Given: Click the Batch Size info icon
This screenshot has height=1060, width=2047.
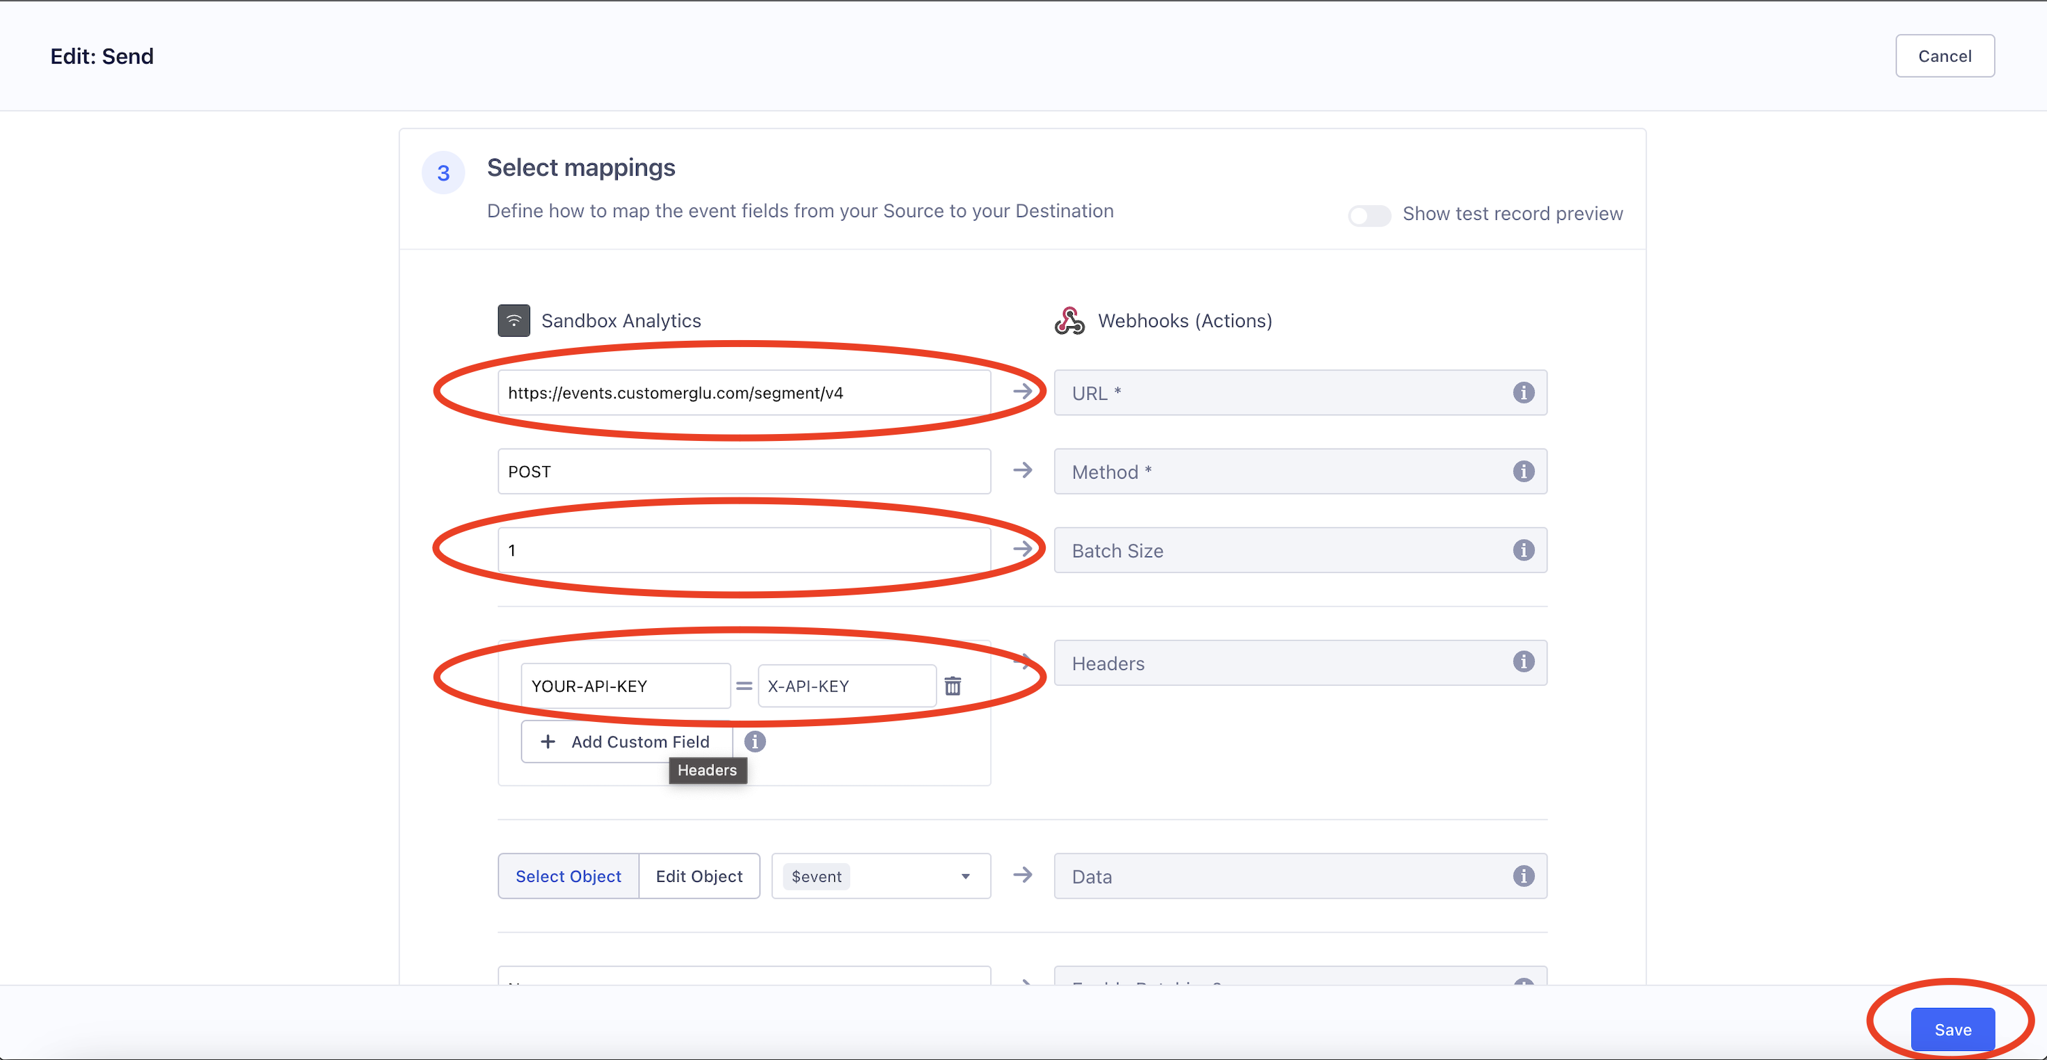Looking at the screenshot, I should (x=1522, y=550).
